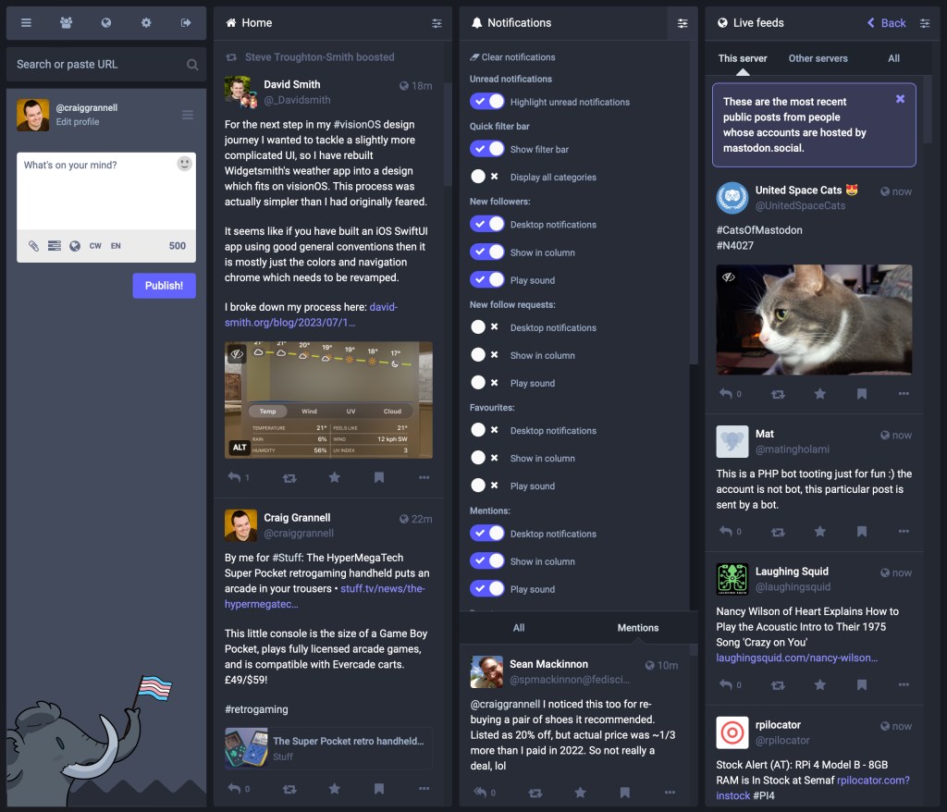Click the logout icon in top navigation
The height and width of the screenshot is (812, 947).
click(x=186, y=23)
